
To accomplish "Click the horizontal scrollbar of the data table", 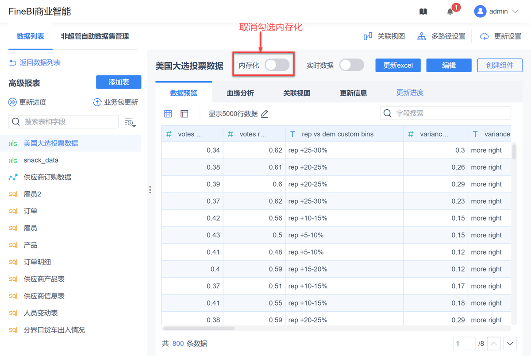I will click(199, 328).
